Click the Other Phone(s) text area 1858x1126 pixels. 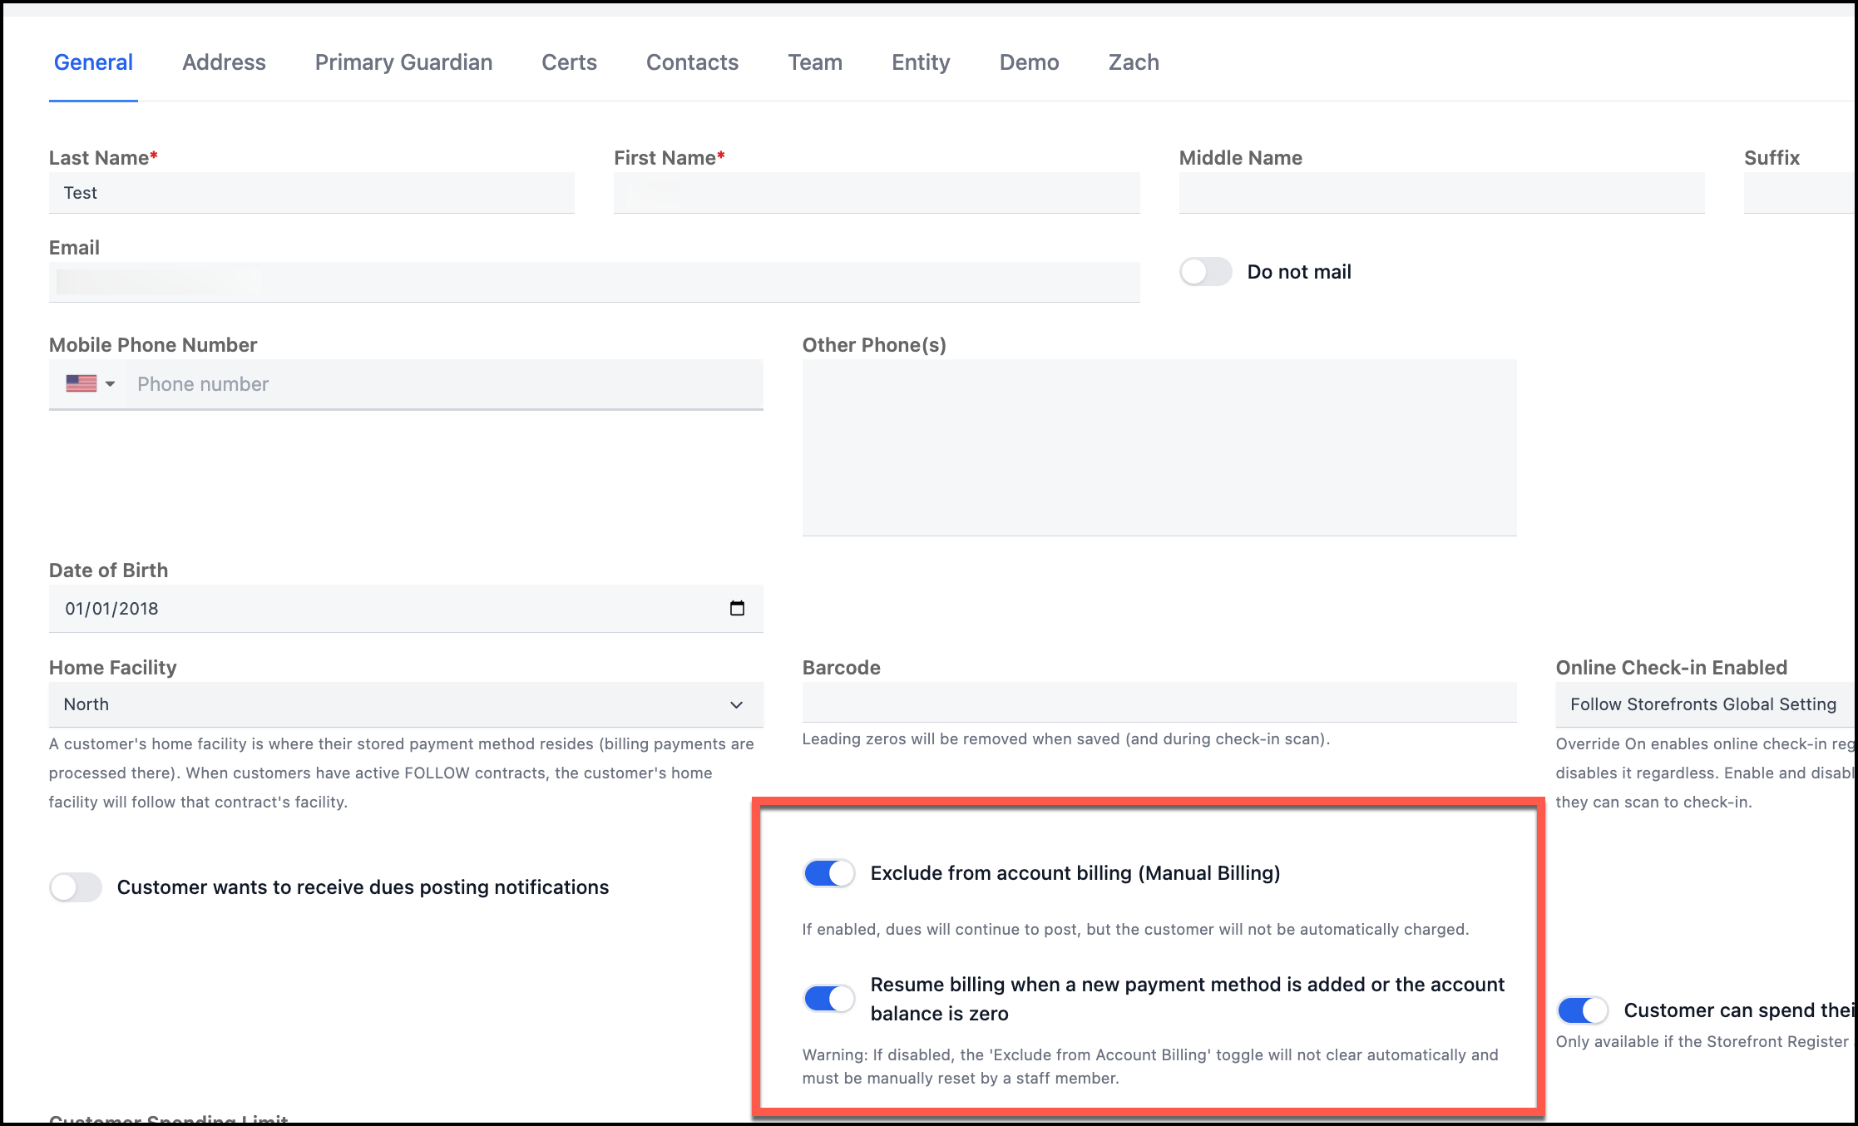pos(1159,447)
